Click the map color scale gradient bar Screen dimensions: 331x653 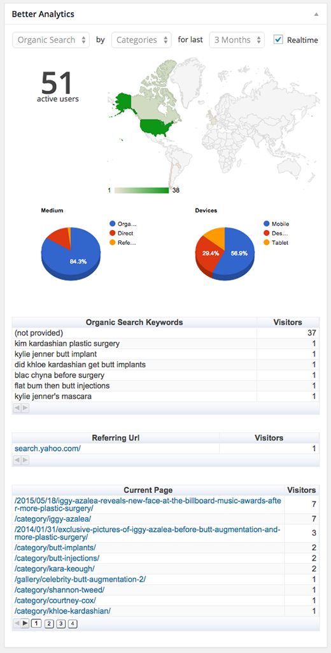pos(141,190)
